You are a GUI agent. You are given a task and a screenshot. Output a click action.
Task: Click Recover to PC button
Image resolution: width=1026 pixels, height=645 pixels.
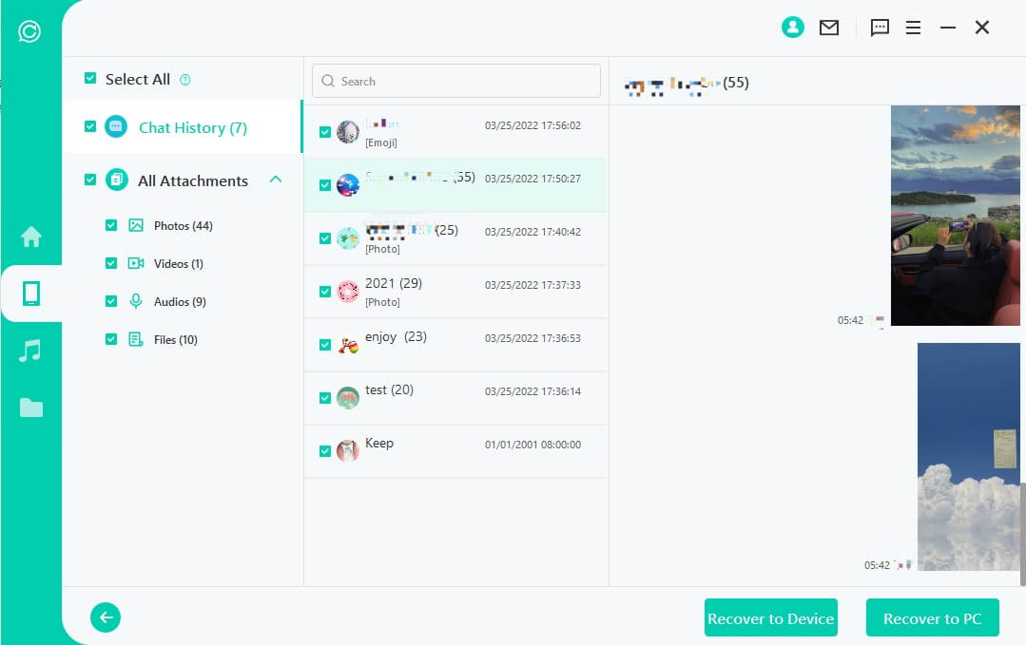click(933, 617)
